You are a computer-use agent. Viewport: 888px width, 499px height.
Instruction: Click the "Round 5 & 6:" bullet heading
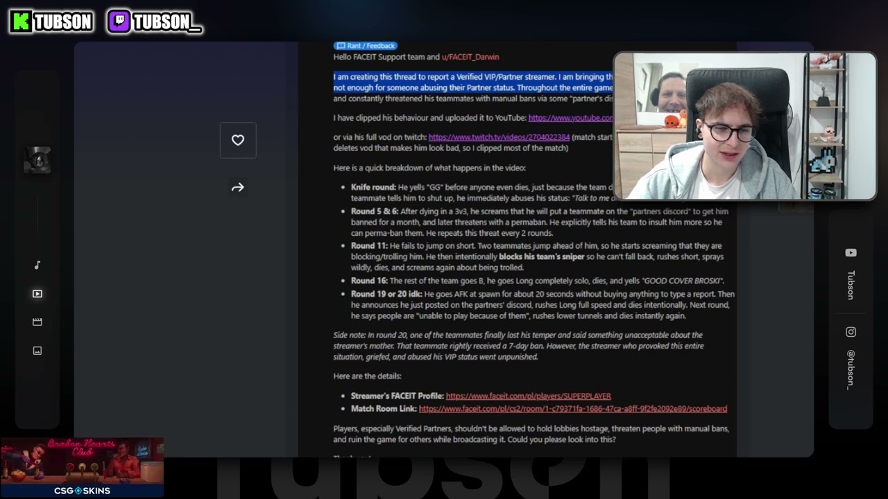pyautogui.click(x=375, y=211)
